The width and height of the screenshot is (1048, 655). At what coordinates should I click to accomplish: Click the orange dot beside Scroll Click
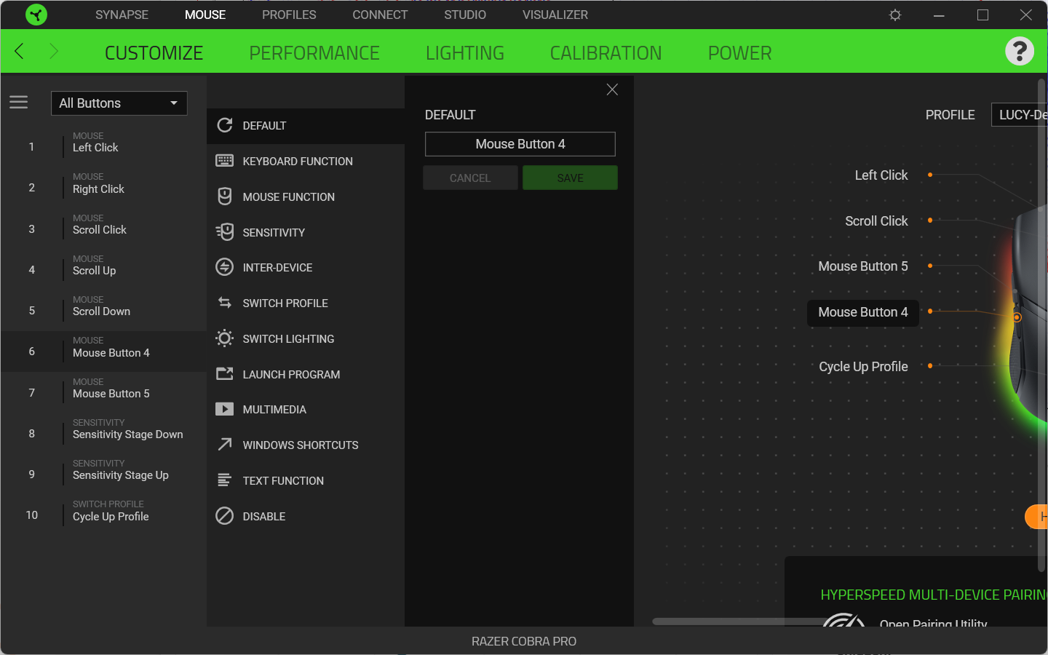(930, 220)
